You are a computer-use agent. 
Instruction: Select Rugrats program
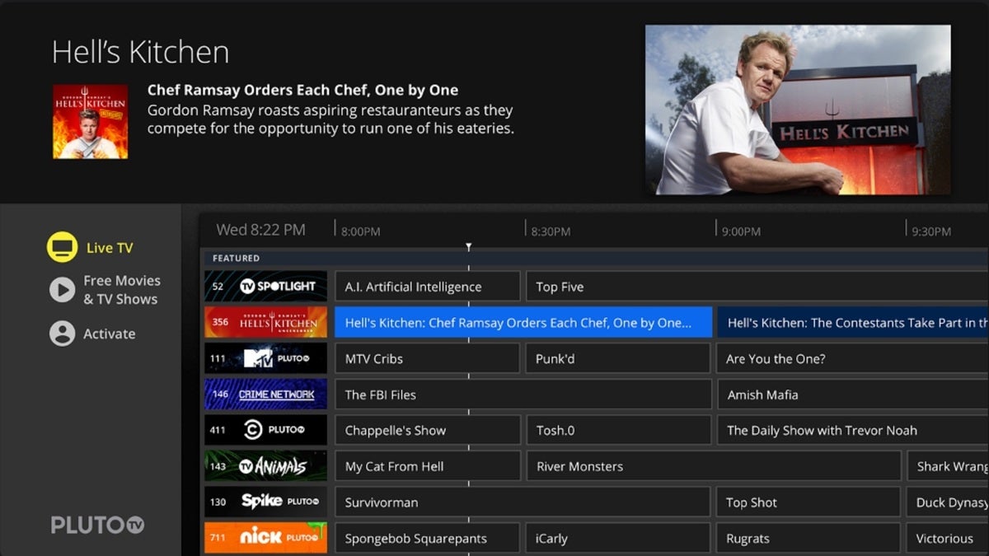[809, 539]
